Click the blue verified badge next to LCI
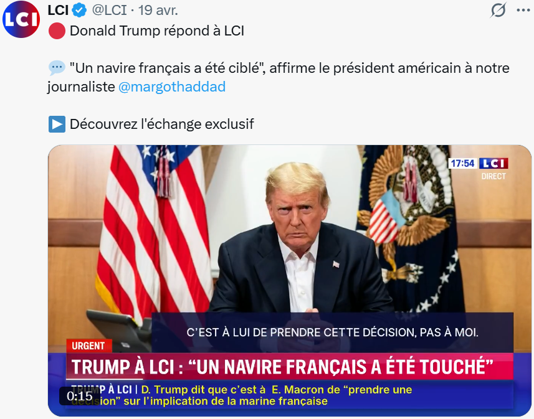The width and height of the screenshot is (534, 419). (x=80, y=11)
